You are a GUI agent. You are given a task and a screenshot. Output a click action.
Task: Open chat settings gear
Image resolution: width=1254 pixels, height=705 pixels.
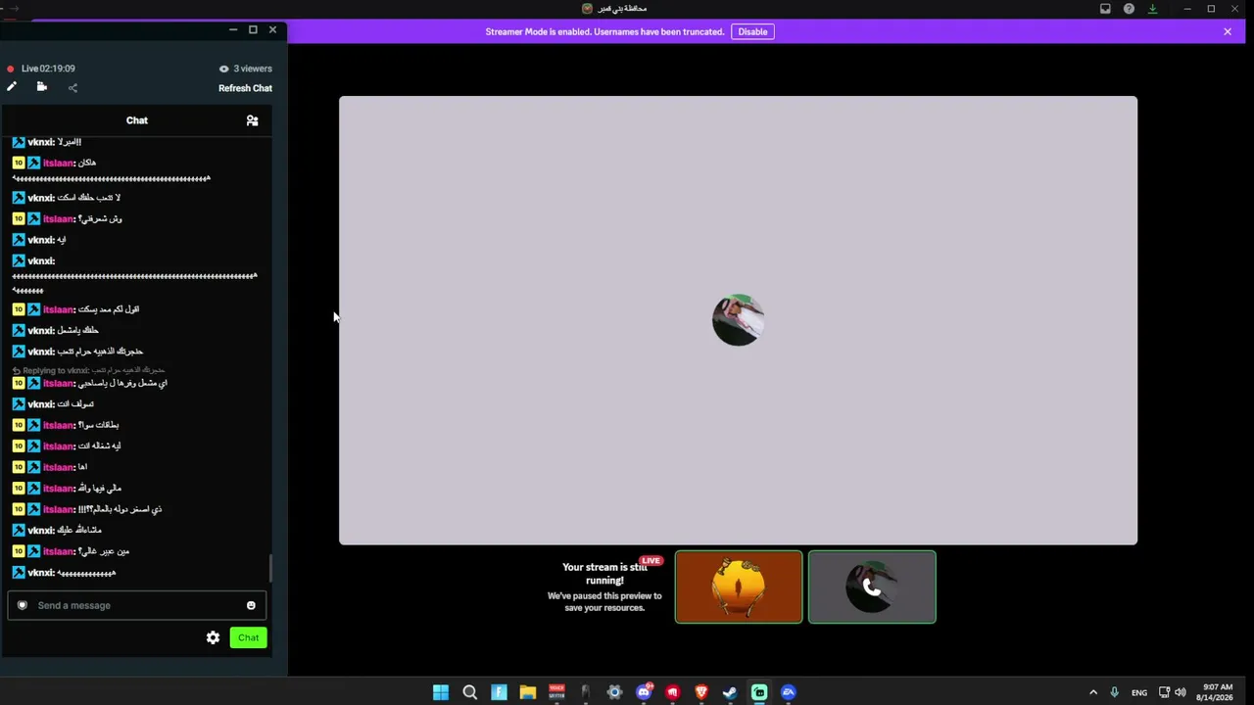tap(213, 637)
